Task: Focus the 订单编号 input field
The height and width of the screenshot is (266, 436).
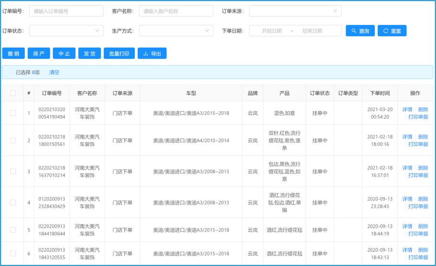Action: 66,11
